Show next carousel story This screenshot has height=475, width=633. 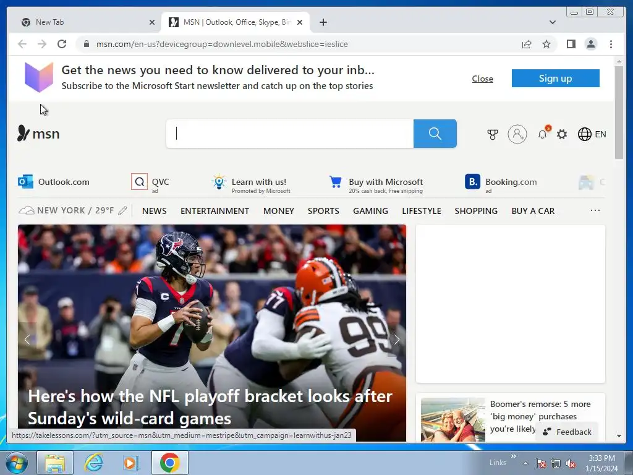pos(396,340)
